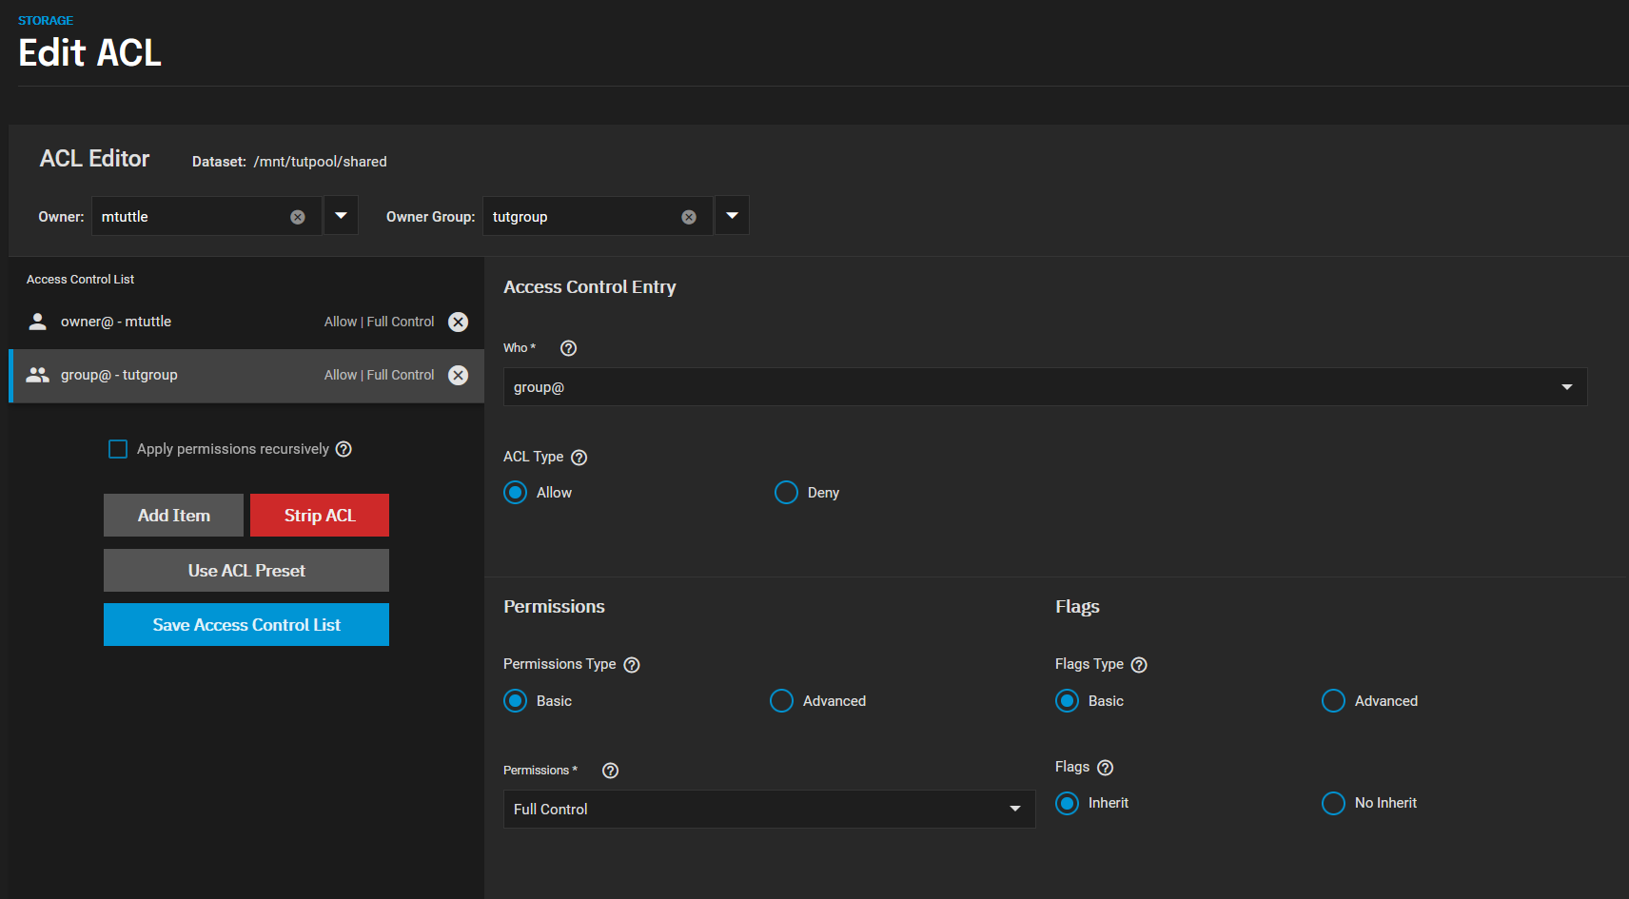Screen dimensions: 1629x899
Task: Clear the tutgroup Owner Group field
Action: tap(689, 216)
